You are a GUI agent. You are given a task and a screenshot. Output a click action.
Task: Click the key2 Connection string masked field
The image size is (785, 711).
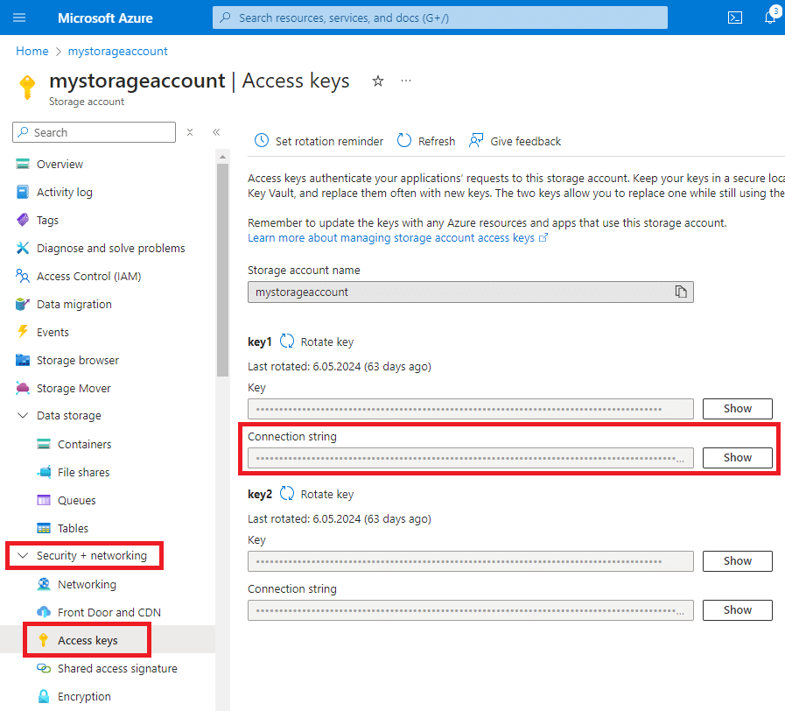[471, 610]
